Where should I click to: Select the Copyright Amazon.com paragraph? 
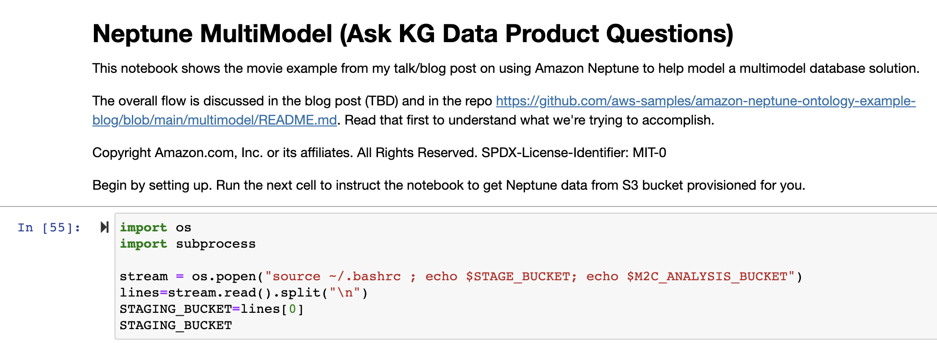(379, 153)
